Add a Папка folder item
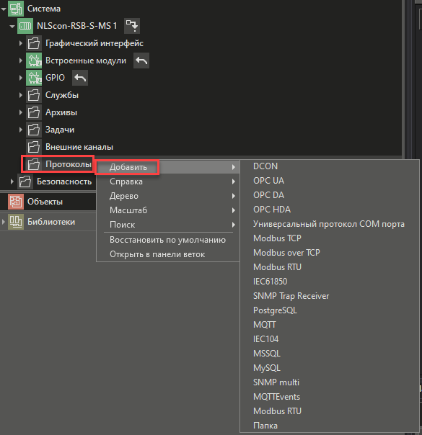 (330, 426)
